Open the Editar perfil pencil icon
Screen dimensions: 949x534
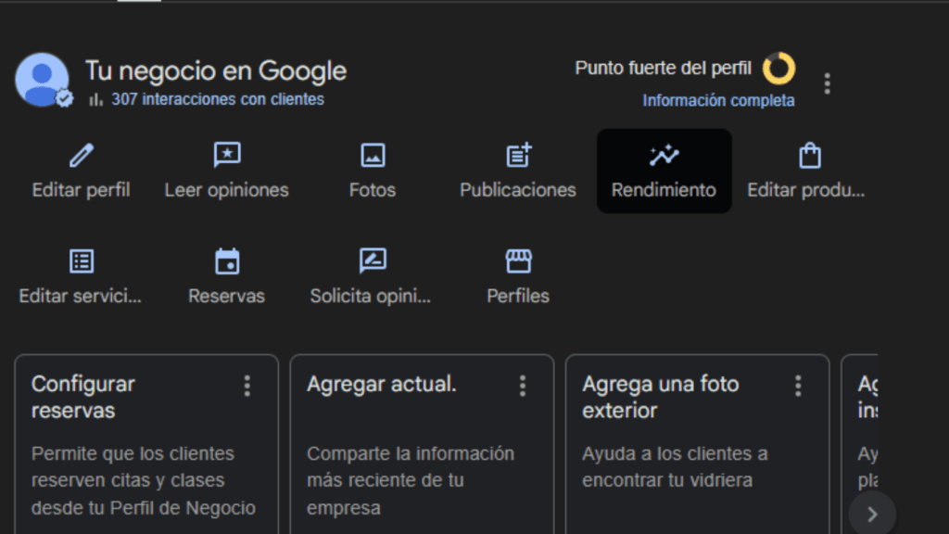[x=82, y=156]
